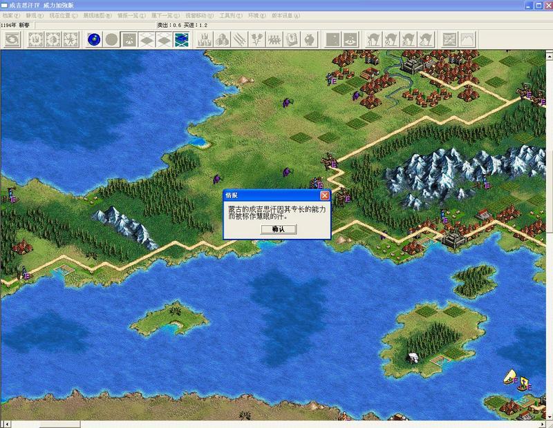553x428 pixels.
Task: Open the 展现地图 menu
Action: coord(97,16)
